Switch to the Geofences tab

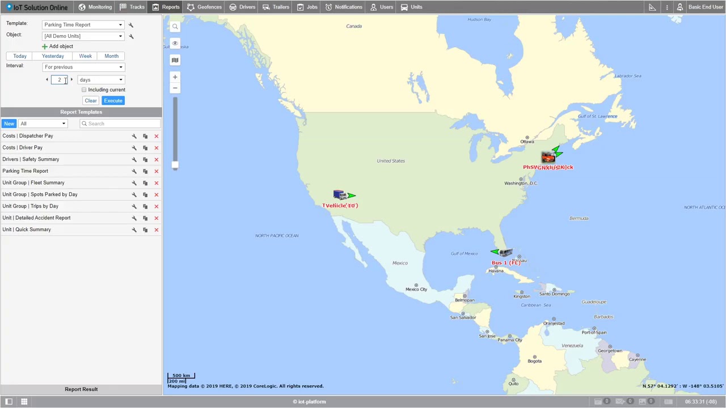204,7
